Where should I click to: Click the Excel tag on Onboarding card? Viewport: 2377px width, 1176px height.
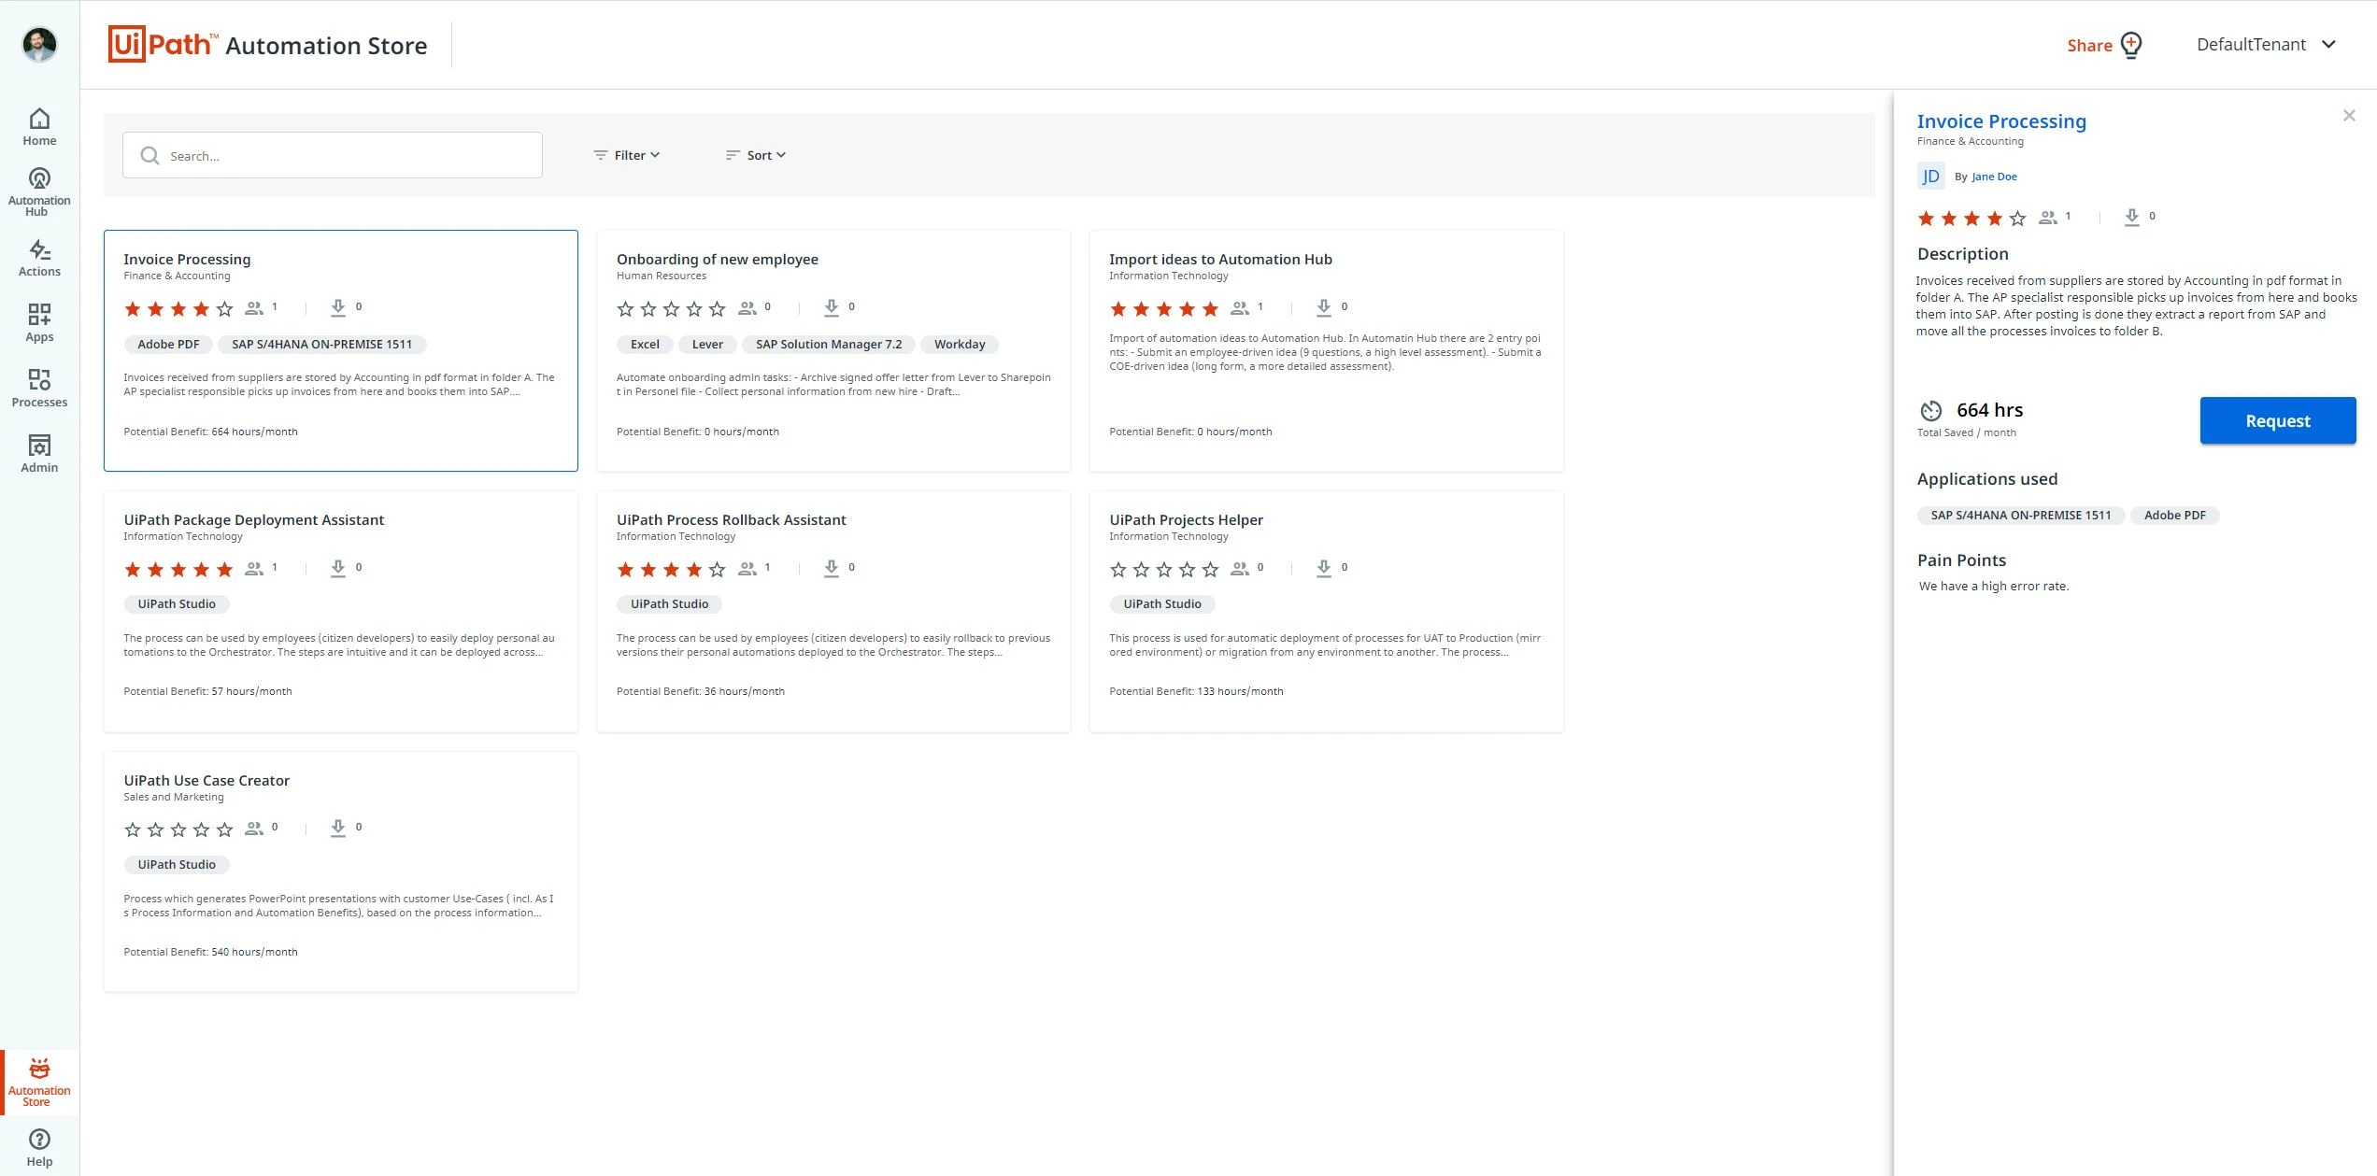[x=645, y=345]
